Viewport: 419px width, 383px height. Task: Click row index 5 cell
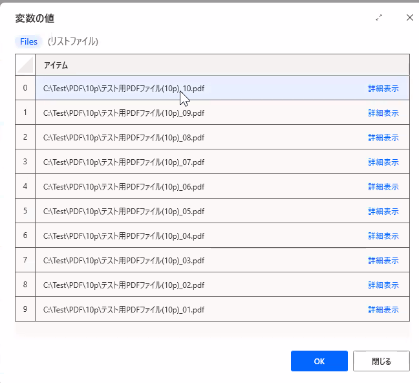(x=25, y=211)
